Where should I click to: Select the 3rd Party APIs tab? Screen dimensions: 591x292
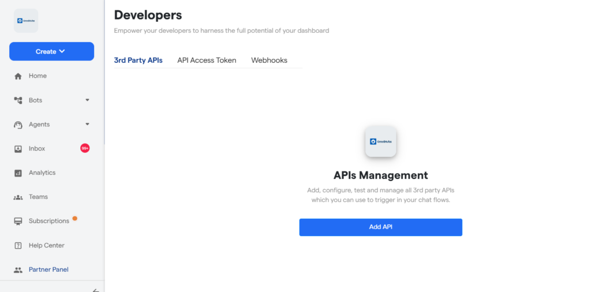coord(138,60)
